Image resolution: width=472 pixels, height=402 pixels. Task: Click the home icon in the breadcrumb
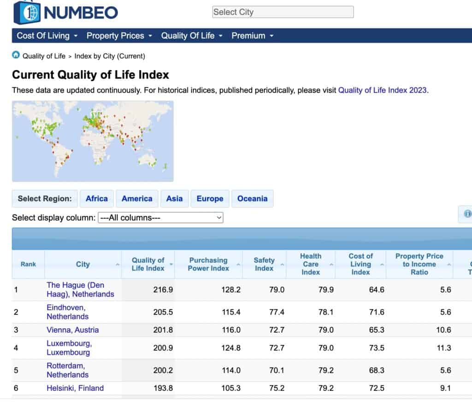[16, 56]
